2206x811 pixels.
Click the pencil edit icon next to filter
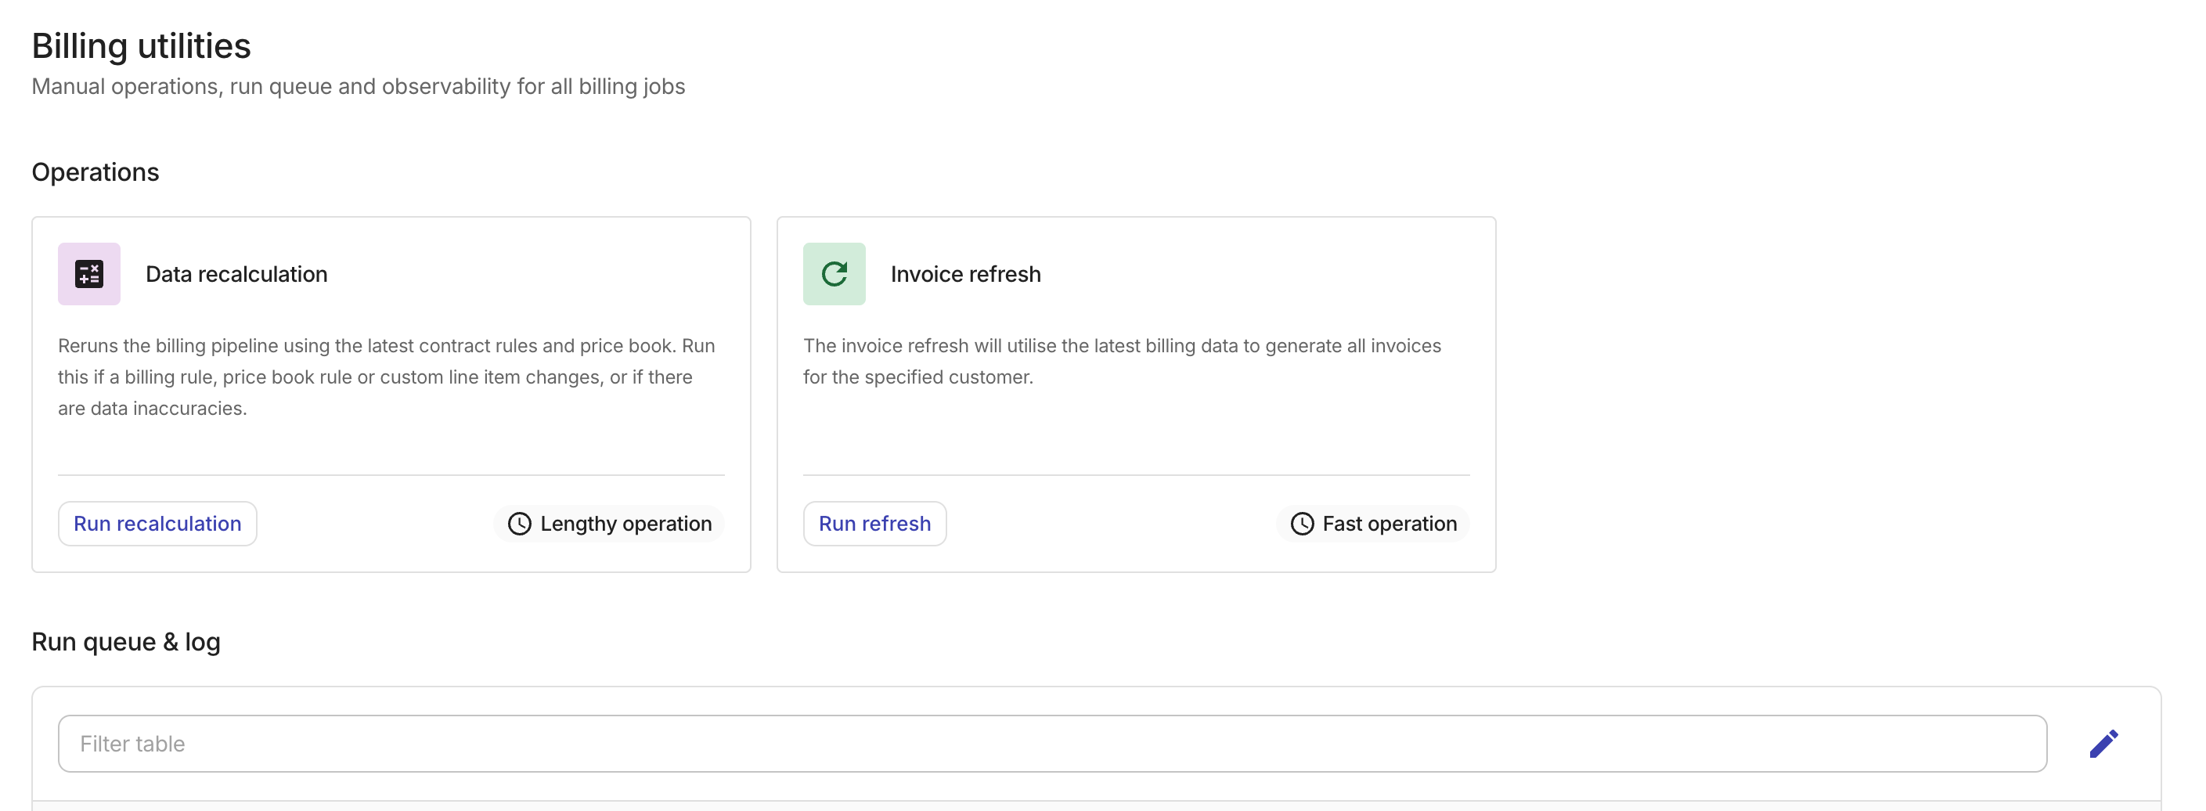2103,744
